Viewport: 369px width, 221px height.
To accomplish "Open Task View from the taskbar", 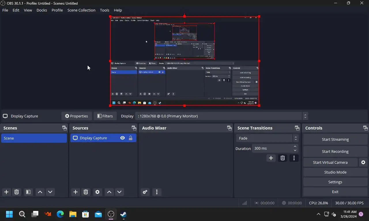I will tap(35, 214).
